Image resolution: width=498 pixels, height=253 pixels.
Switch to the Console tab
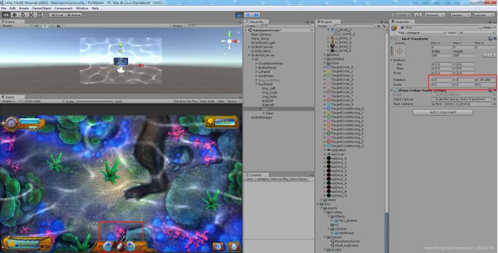pyautogui.click(x=255, y=175)
